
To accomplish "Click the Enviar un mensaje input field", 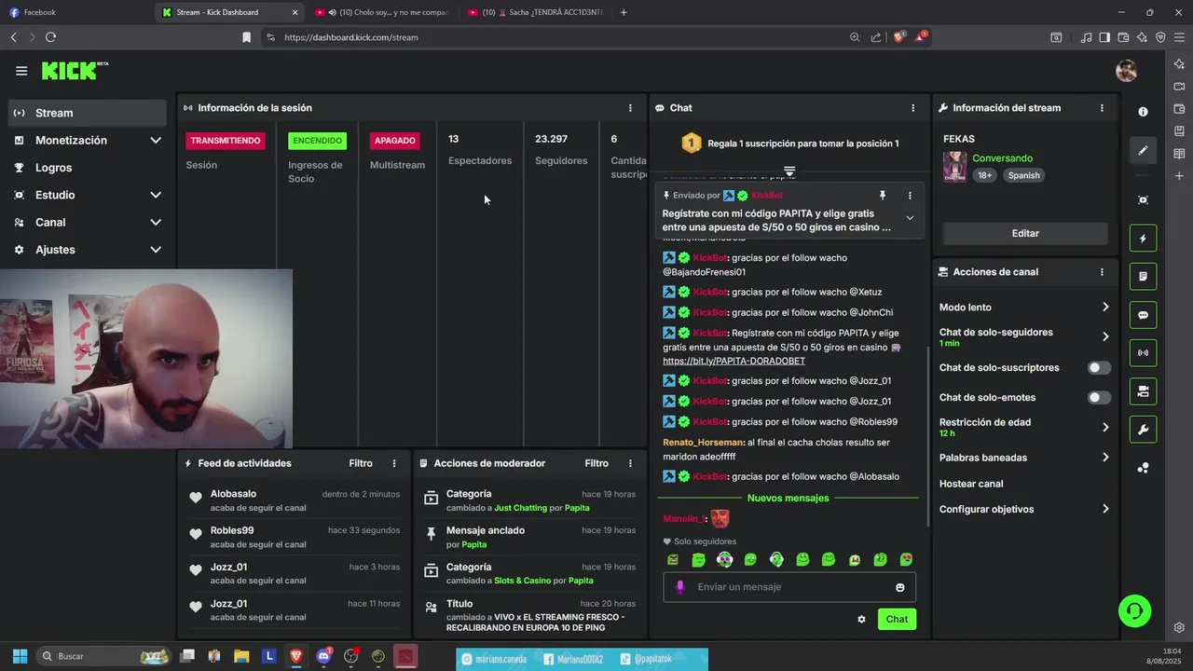I will point(789,587).
